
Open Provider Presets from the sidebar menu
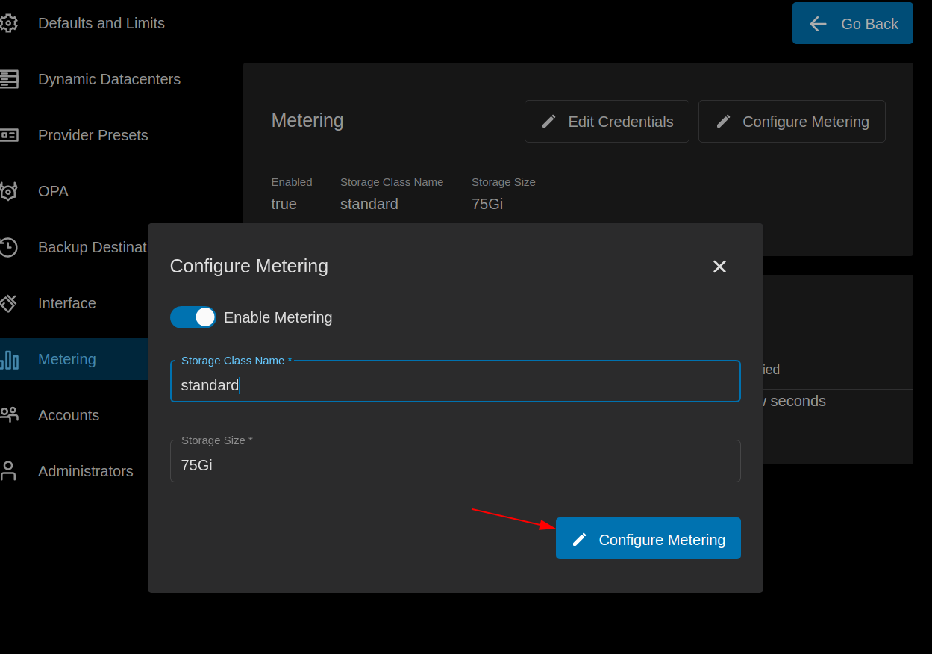(x=93, y=135)
